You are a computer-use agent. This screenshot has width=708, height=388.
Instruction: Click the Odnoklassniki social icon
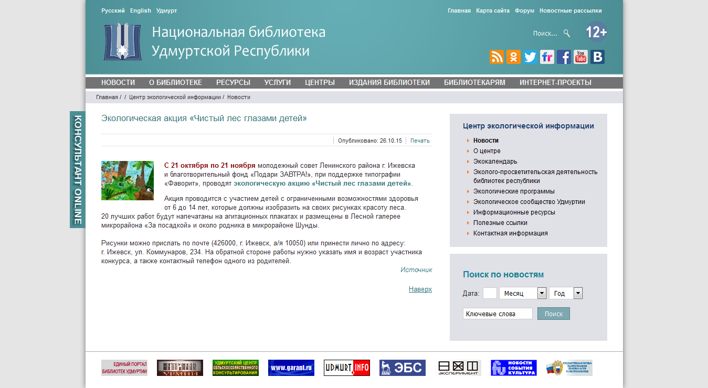[513, 57]
